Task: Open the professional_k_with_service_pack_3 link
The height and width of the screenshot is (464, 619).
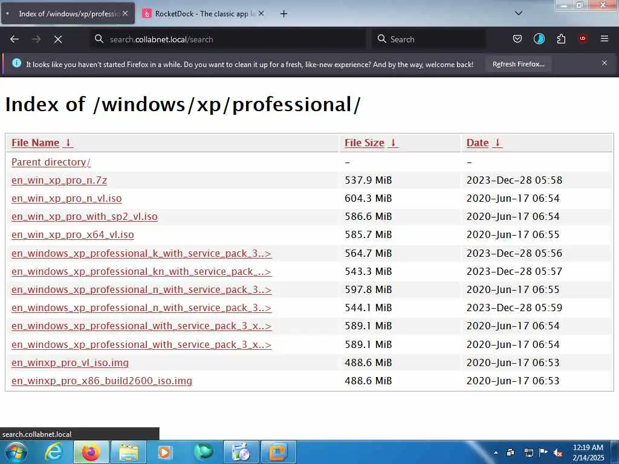Action: 141,253
